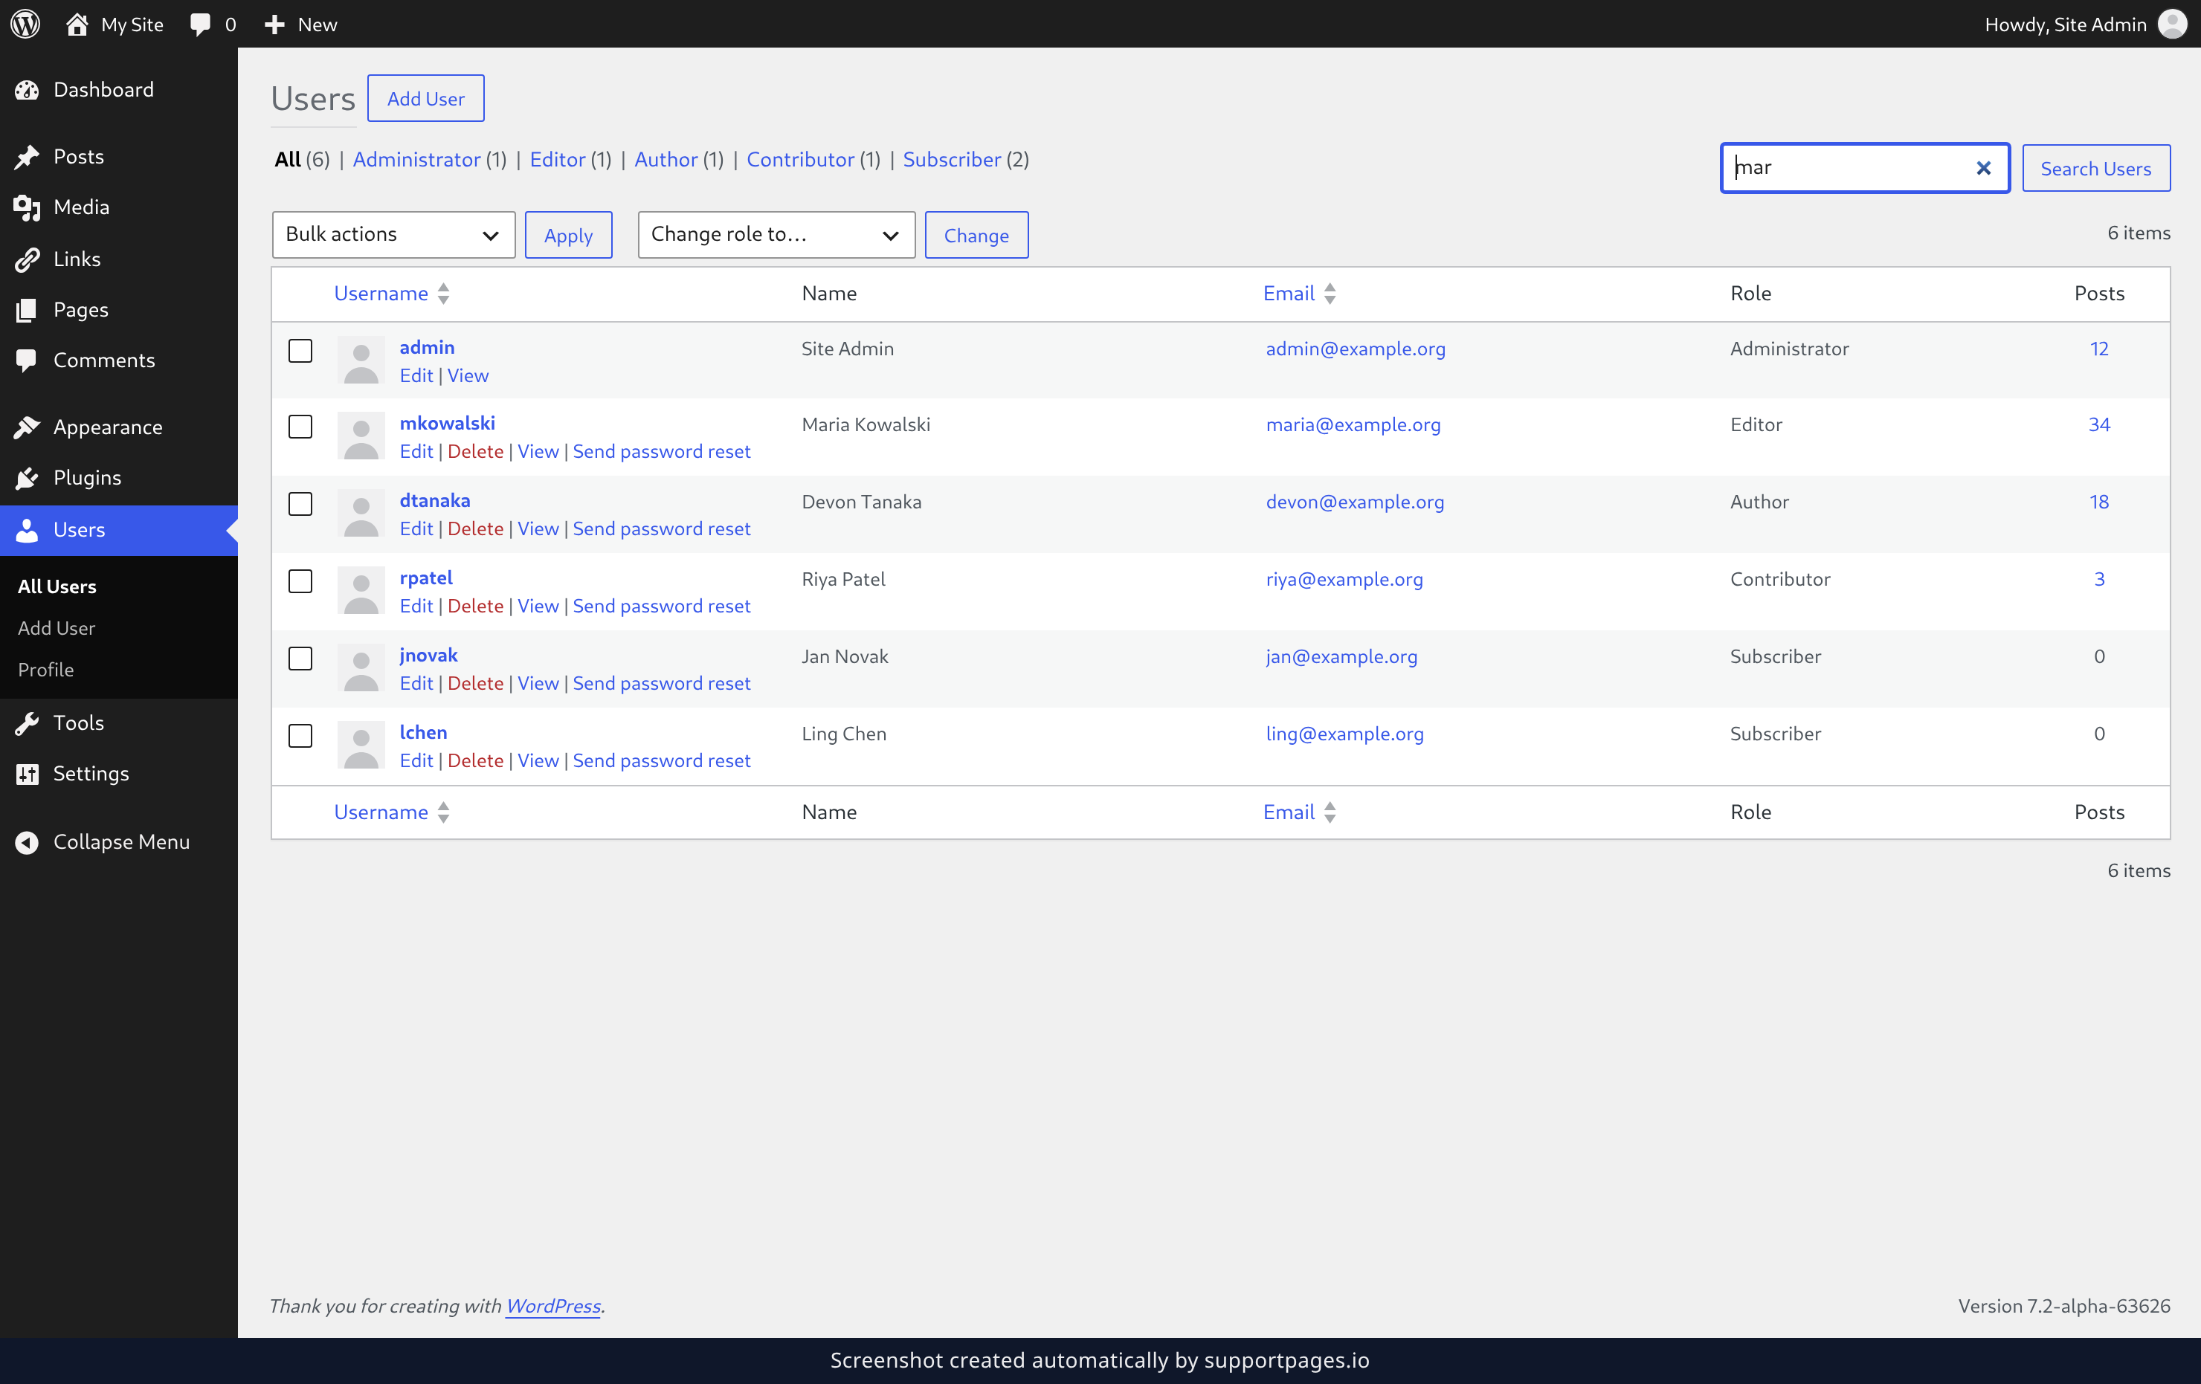2201x1384 pixels.
Task: Filter users by Administrator role
Action: [x=416, y=160]
